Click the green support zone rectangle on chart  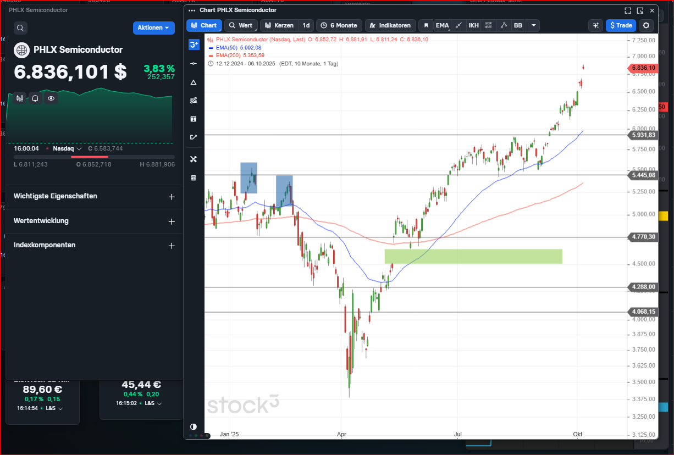(x=473, y=256)
